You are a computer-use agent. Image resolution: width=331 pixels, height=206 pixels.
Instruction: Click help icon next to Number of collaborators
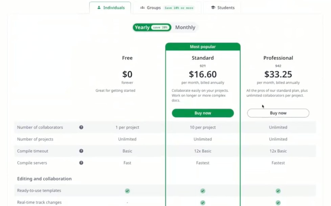tap(81, 127)
